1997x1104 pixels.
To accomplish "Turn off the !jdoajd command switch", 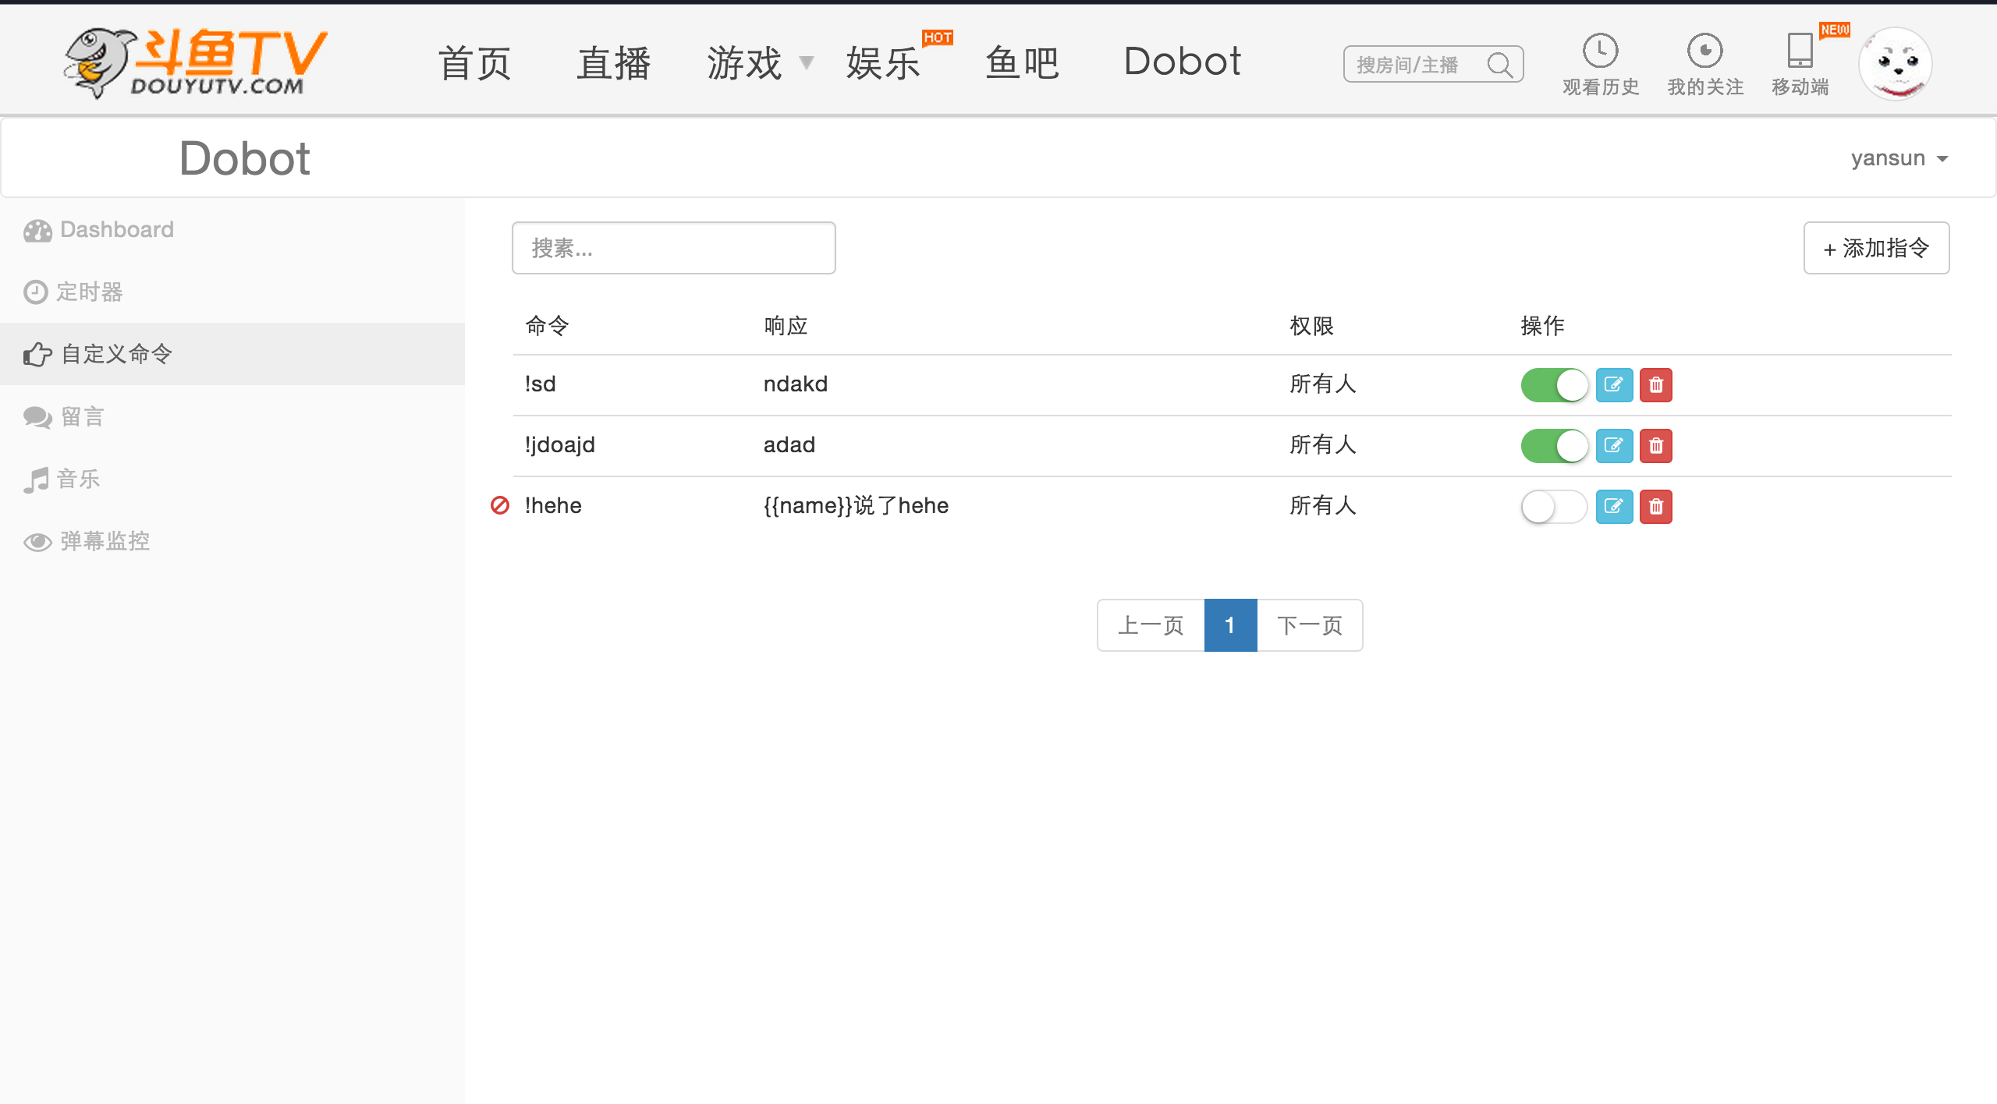I will [1554, 445].
